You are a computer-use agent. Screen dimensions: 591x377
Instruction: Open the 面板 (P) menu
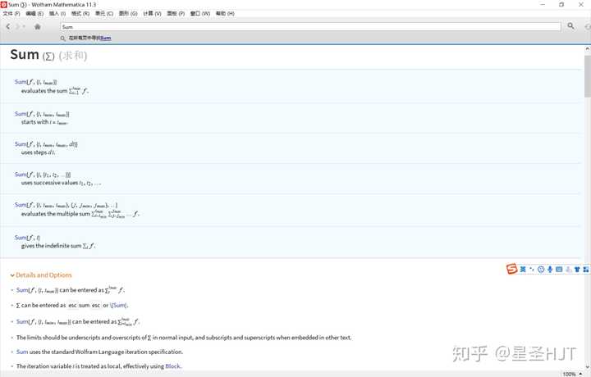click(176, 14)
